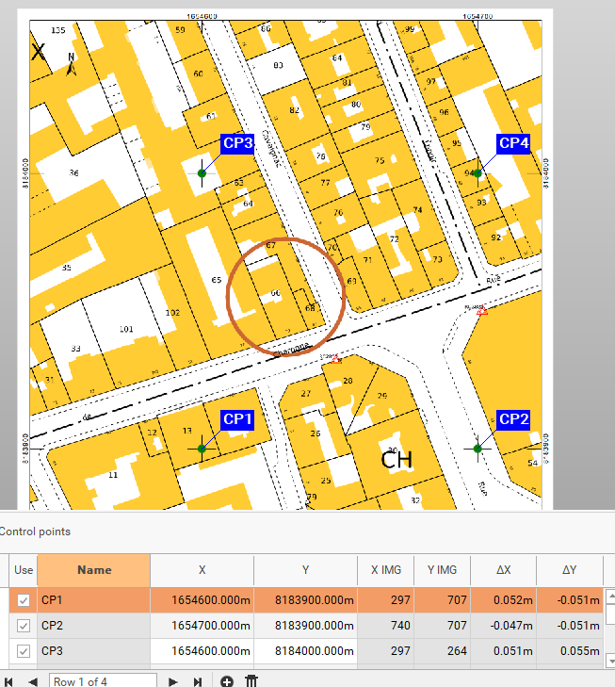The width and height of the screenshot is (615, 687).
Task: Click the X column header
Action: click(202, 570)
